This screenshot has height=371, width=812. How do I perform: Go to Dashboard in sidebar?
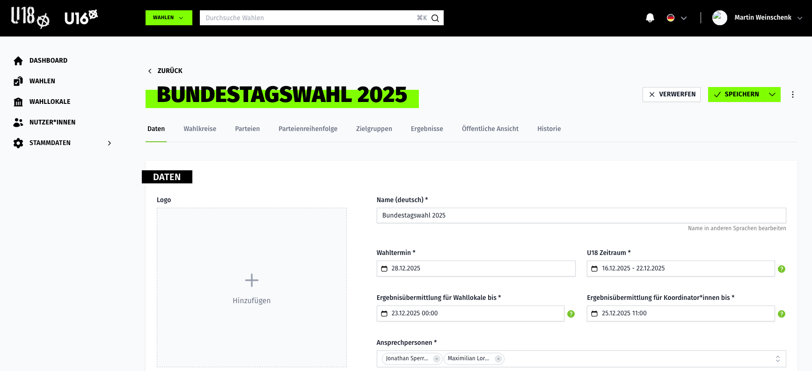pos(48,60)
